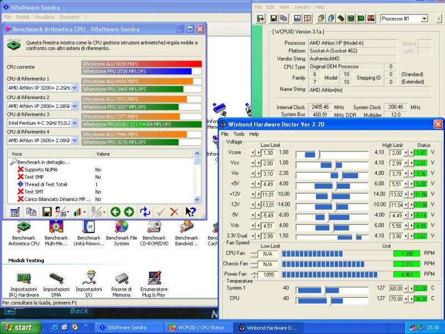This screenshot has width=445, height=334.
Task: Click the green forward arrow in Sandra toolbar
Action: click(x=129, y=212)
